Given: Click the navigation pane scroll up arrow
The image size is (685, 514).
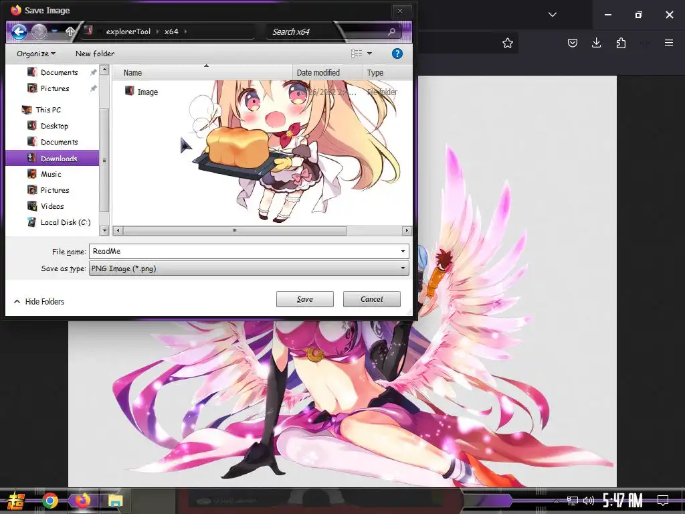Looking at the screenshot, I should 104,70.
